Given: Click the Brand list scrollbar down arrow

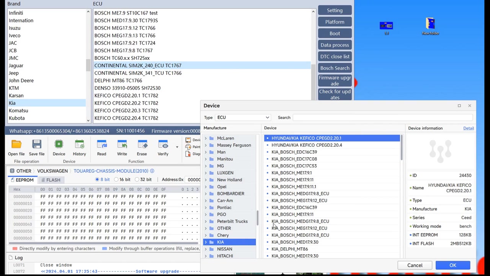Looking at the screenshot, I should coord(88,120).
